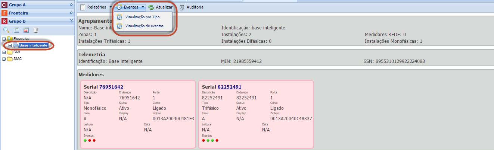Open serial link 76951642
The image size is (494, 150).
111,87
